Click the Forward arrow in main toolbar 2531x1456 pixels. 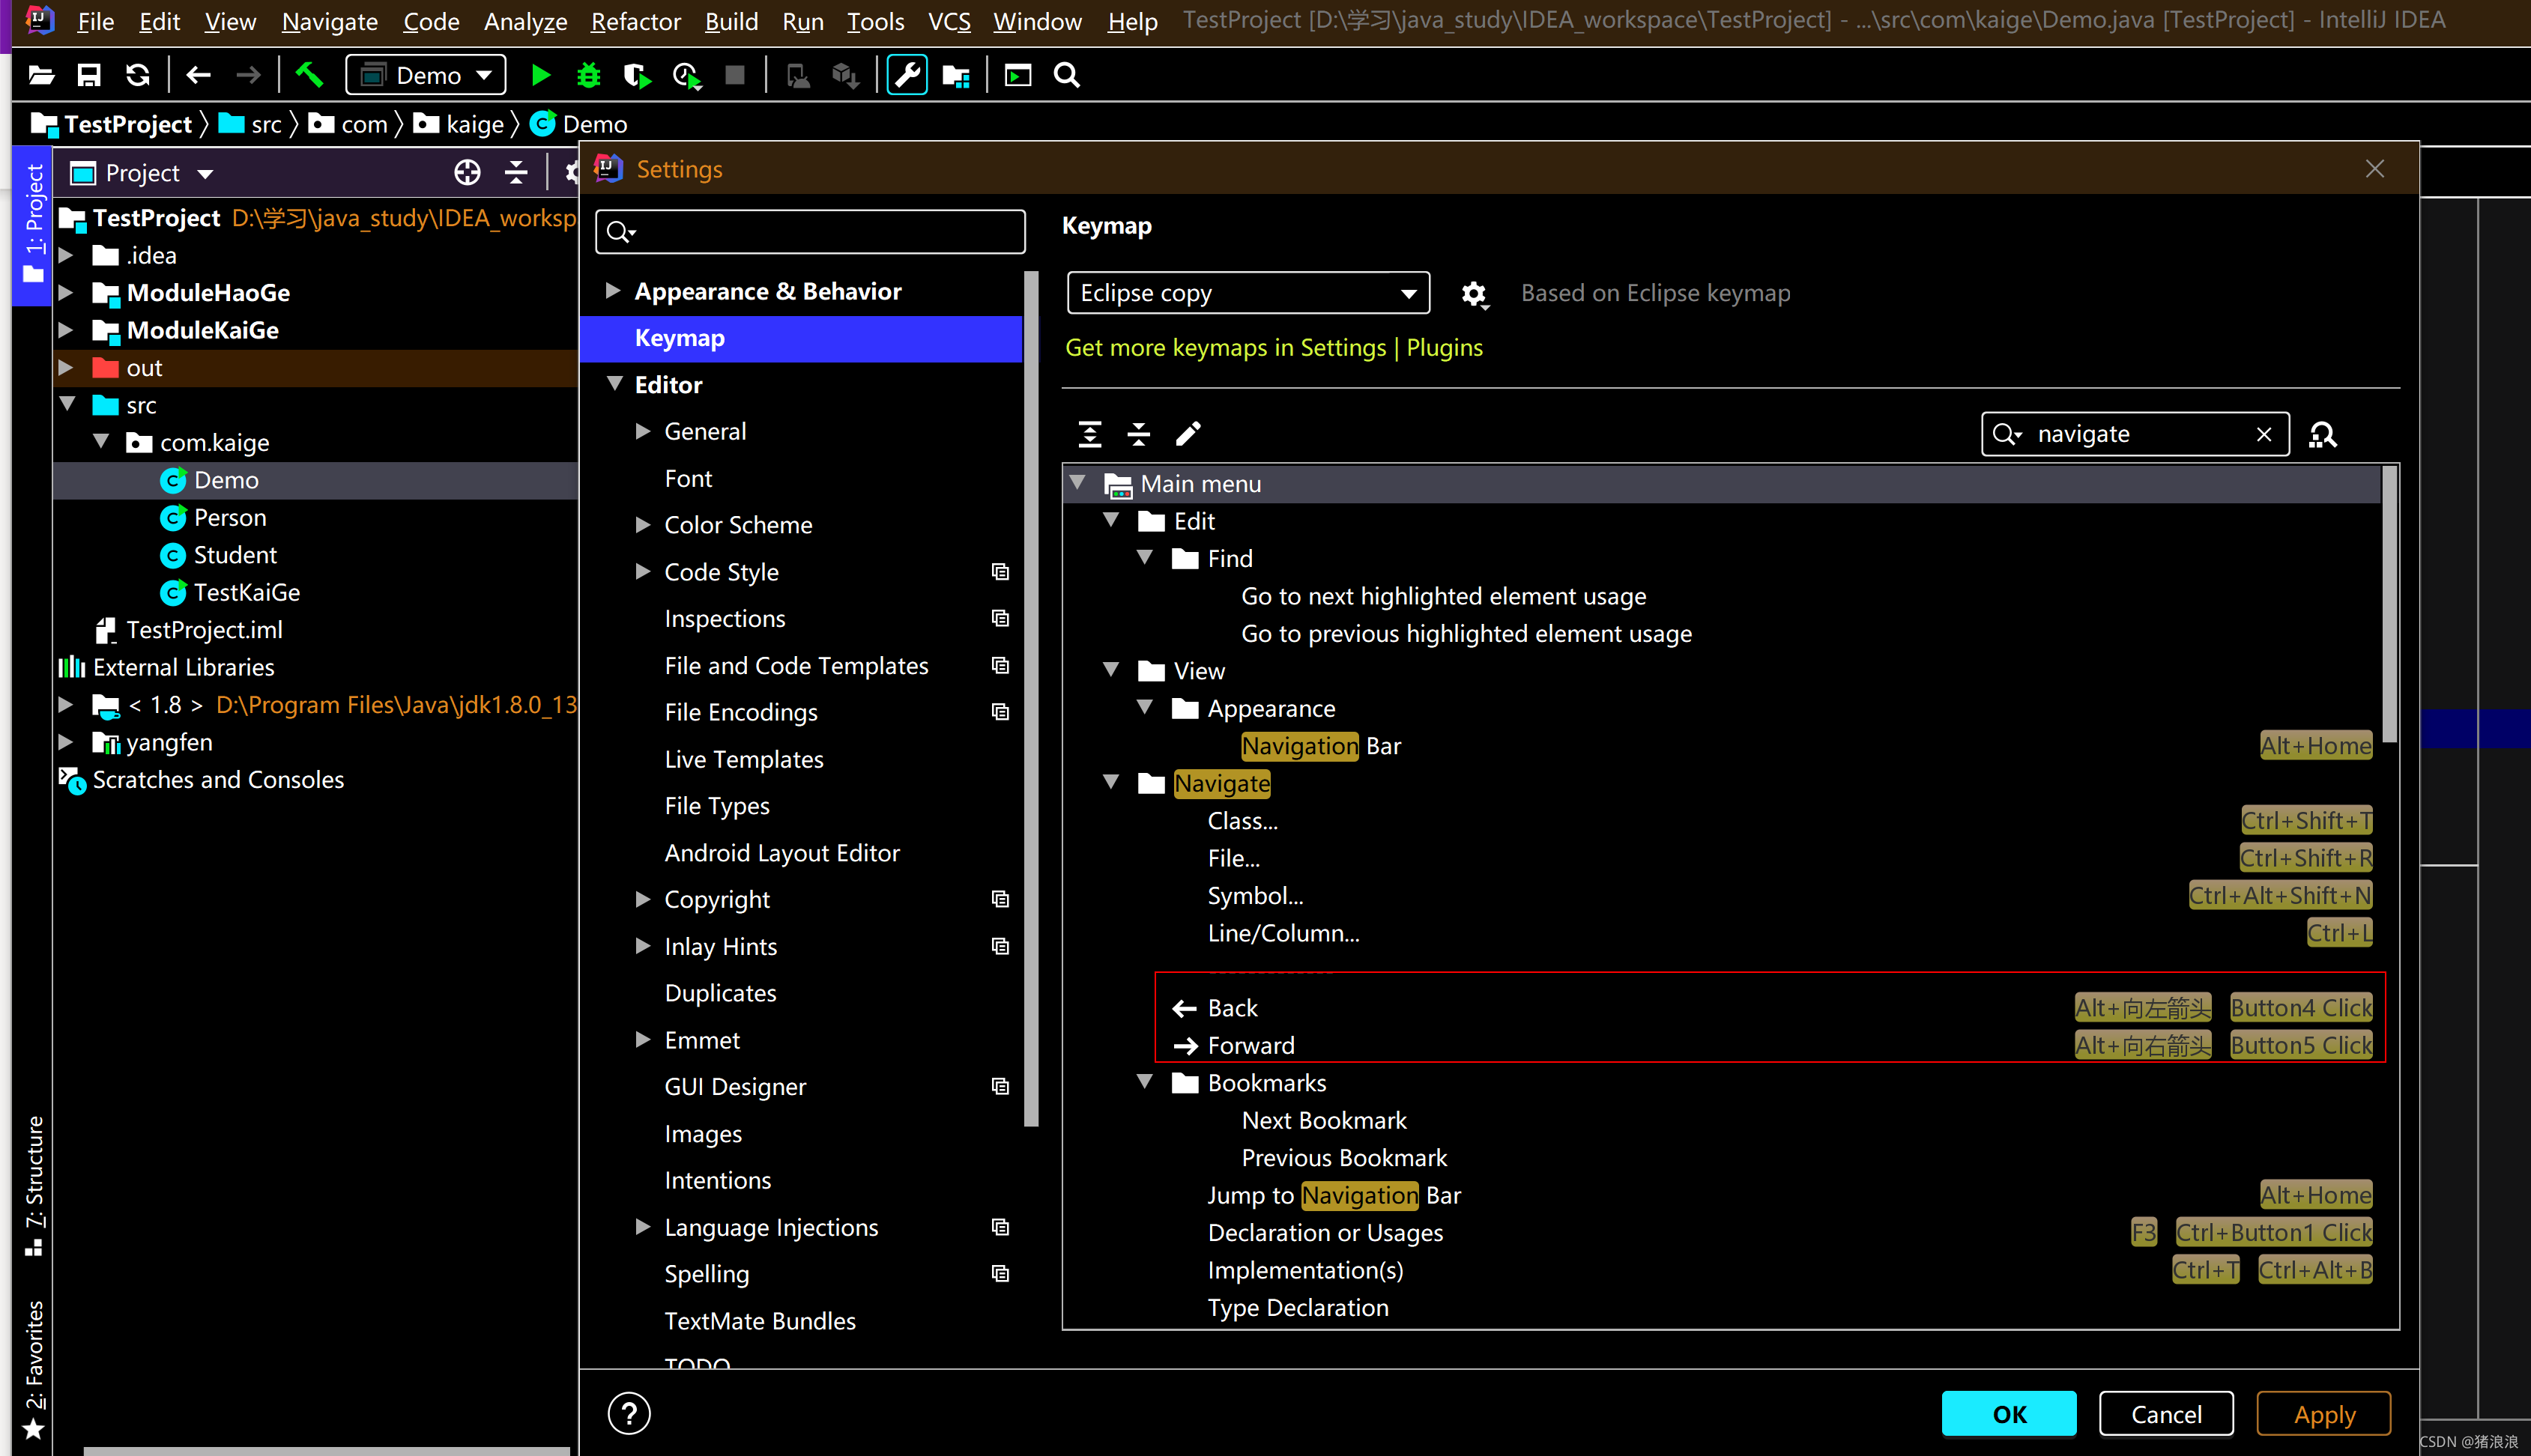(x=247, y=75)
